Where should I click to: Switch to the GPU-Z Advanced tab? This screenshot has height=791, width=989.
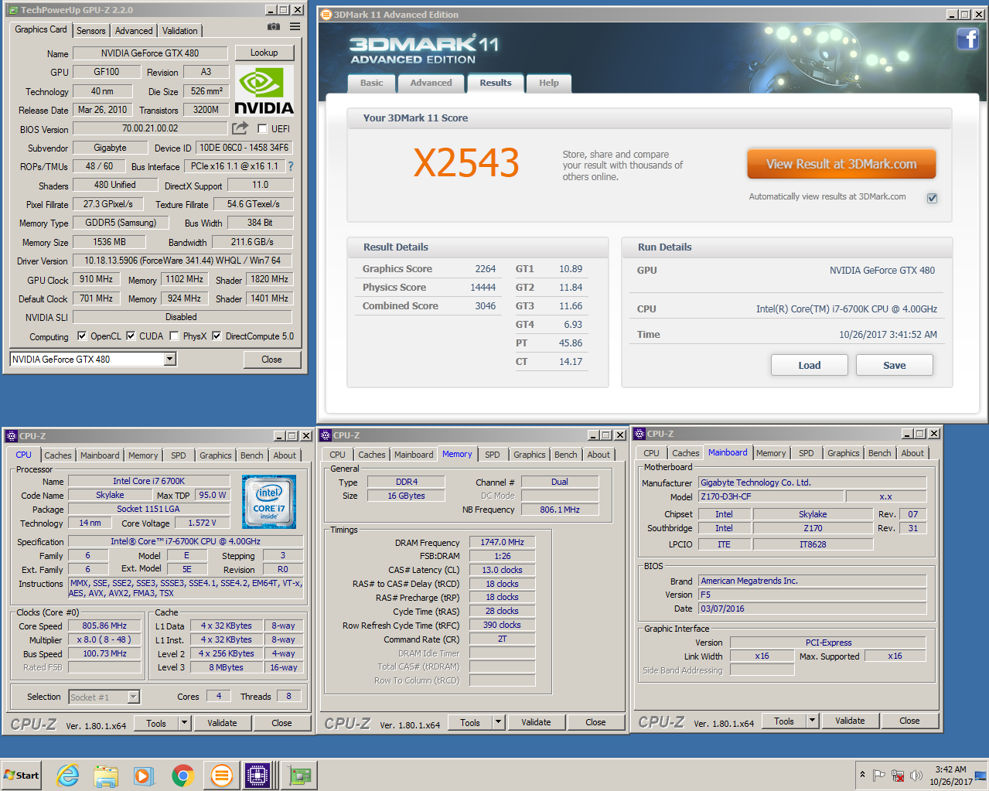(134, 31)
